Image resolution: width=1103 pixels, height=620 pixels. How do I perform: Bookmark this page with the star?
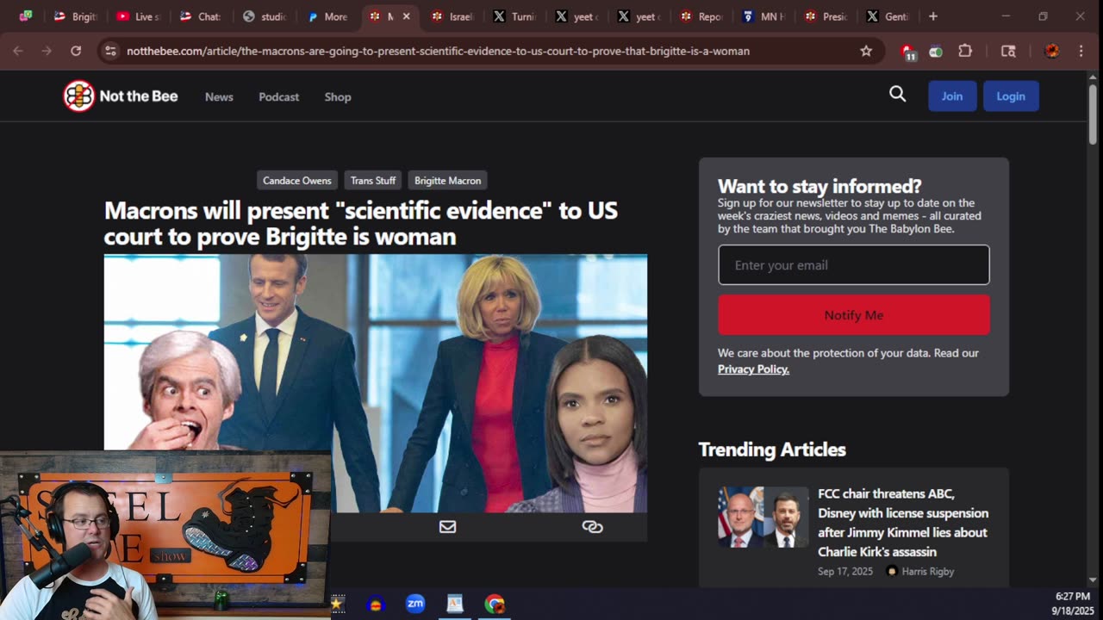tap(866, 51)
